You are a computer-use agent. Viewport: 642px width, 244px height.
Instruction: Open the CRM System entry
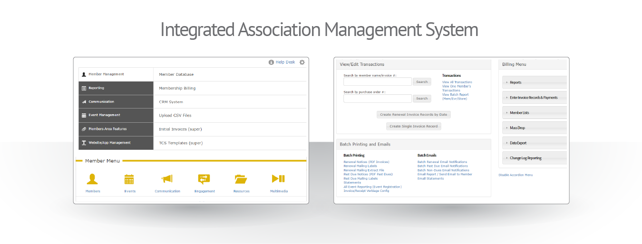tap(171, 102)
